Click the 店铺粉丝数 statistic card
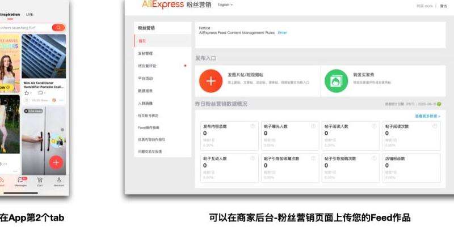Viewport: 454px width, 239px height. [411, 168]
